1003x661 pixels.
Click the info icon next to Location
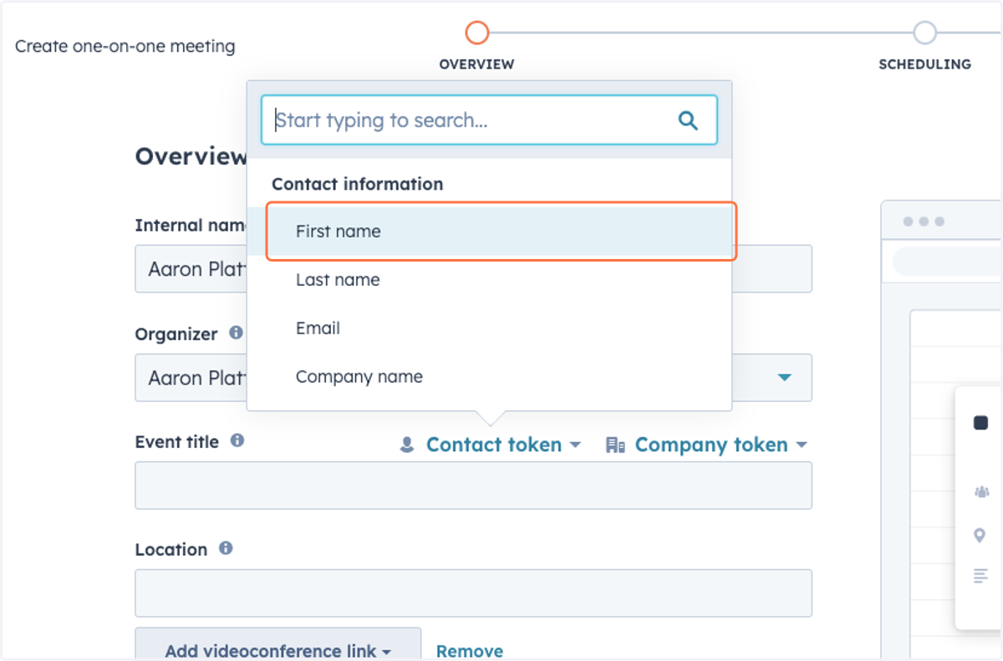[226, 548]
